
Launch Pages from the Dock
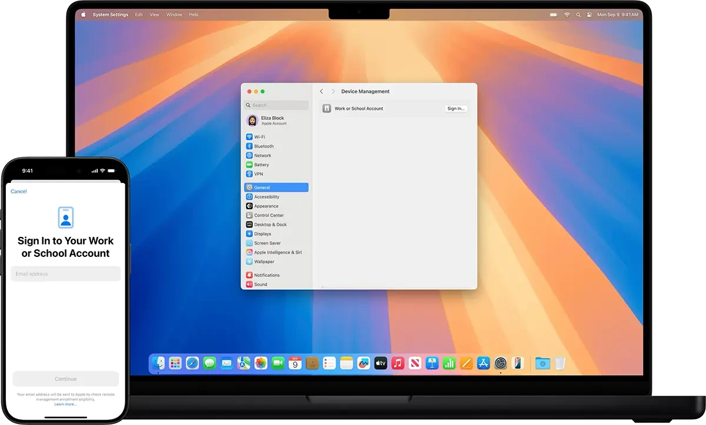click(x=467, y=363)
